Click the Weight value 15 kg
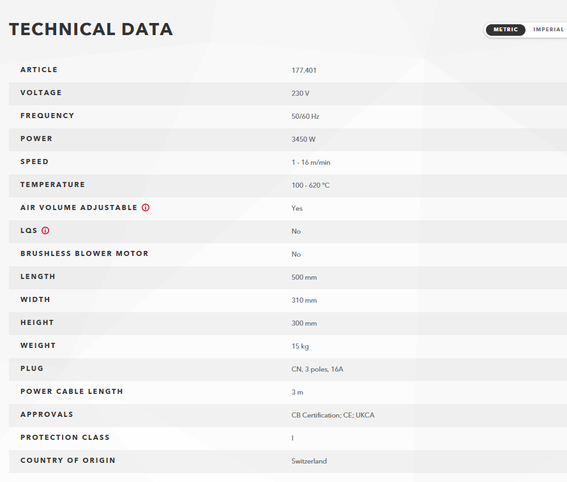Viewport: 567px width, 482px height. pyautogui.click(x=299, y=346)
